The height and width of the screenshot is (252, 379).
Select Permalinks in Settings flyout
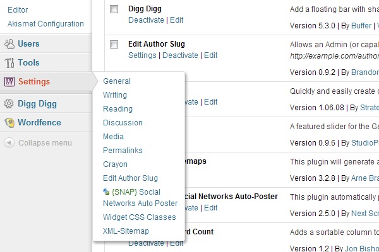click(x=123, y=151)
